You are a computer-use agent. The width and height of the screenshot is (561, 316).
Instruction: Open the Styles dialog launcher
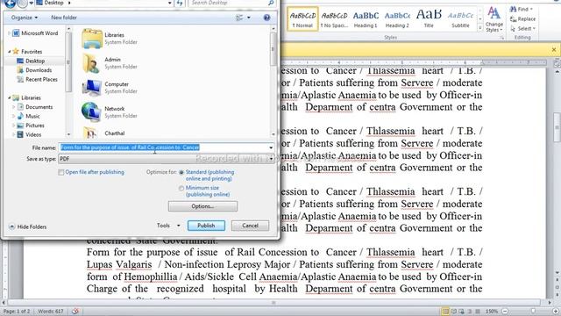tap(502, 38)
